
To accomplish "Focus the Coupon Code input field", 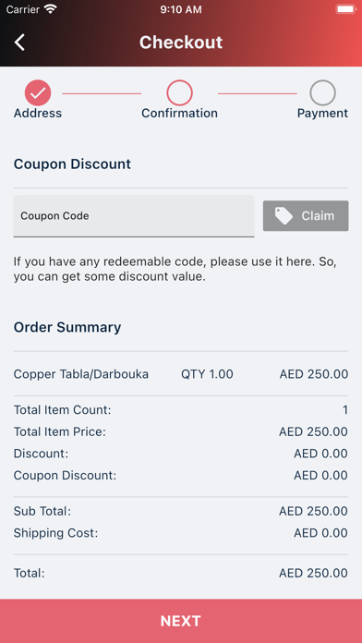I will click(134, 215).
